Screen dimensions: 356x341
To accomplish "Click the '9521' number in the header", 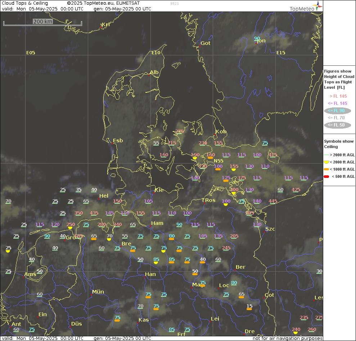I will point(174,3).
